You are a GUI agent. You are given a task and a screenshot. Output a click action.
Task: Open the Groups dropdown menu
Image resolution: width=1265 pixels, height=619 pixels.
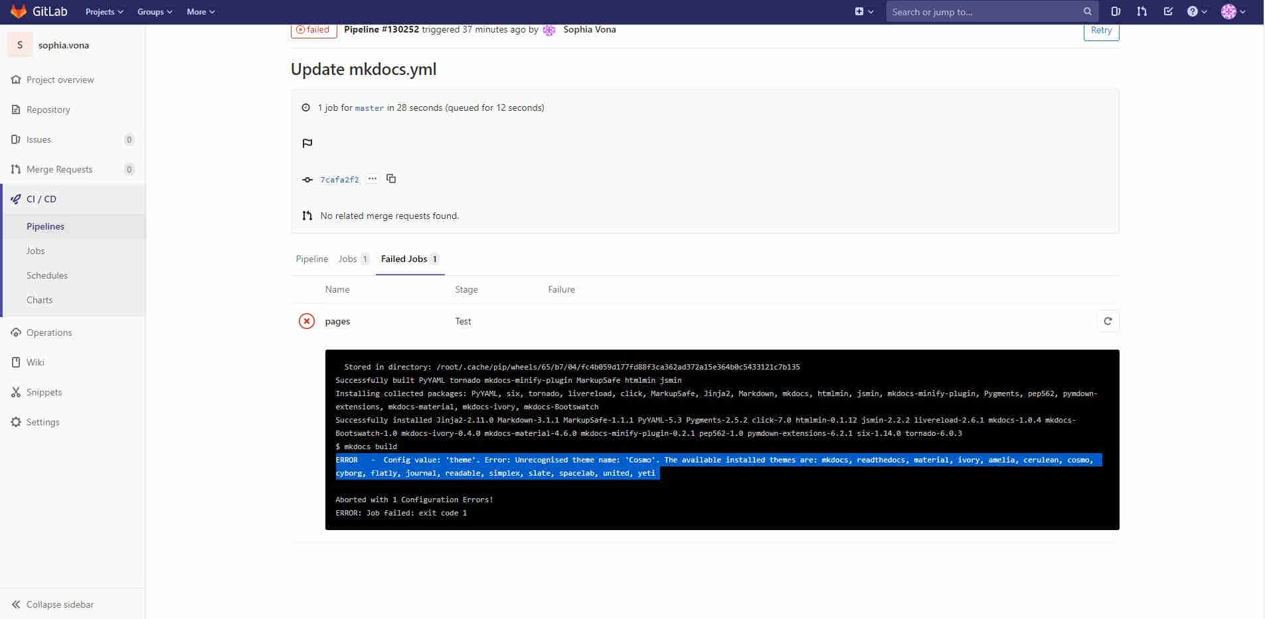tap(155, 12)
